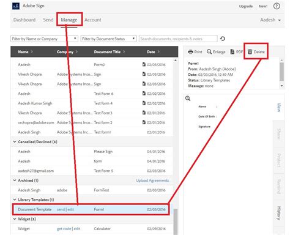Open the help question mark icon
This screenshot has width=290, height=235.
[x=277, y=6]
